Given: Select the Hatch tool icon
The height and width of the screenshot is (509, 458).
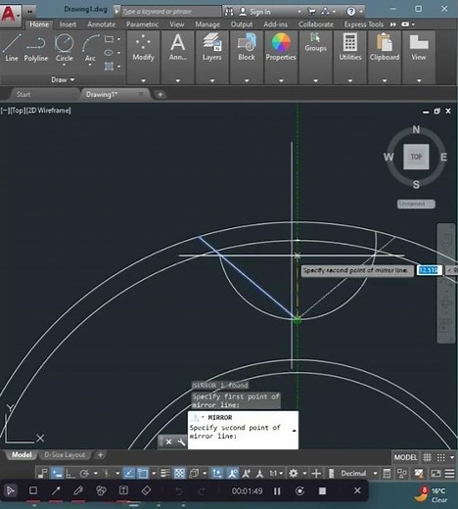Looking at the screenshot, I should click(x=109, y=67).
